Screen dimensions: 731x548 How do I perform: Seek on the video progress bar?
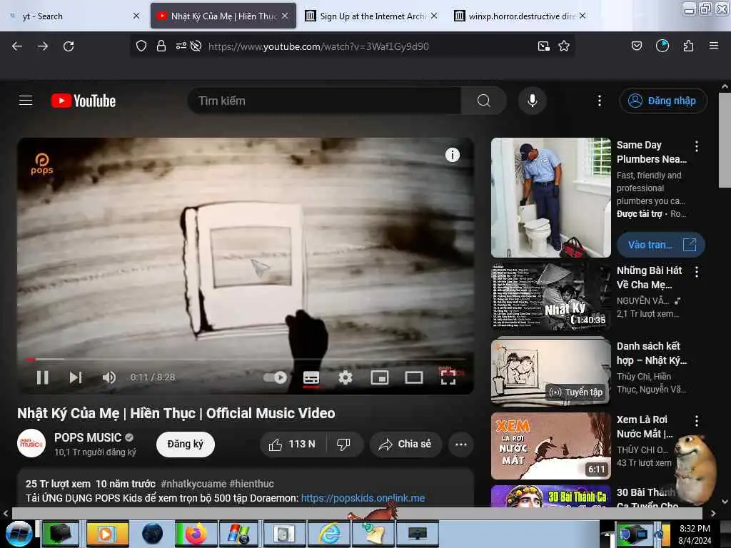click(x=246, y=360)
